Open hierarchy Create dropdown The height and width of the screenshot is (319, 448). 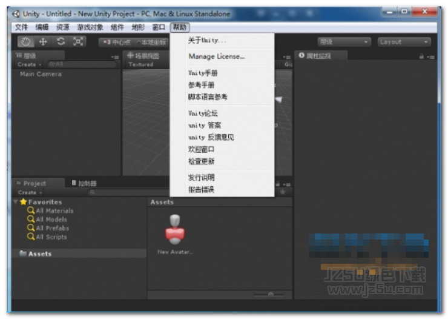30,65
